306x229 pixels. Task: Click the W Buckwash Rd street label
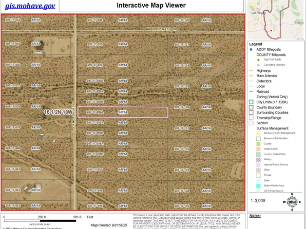[x=162, y=29]
